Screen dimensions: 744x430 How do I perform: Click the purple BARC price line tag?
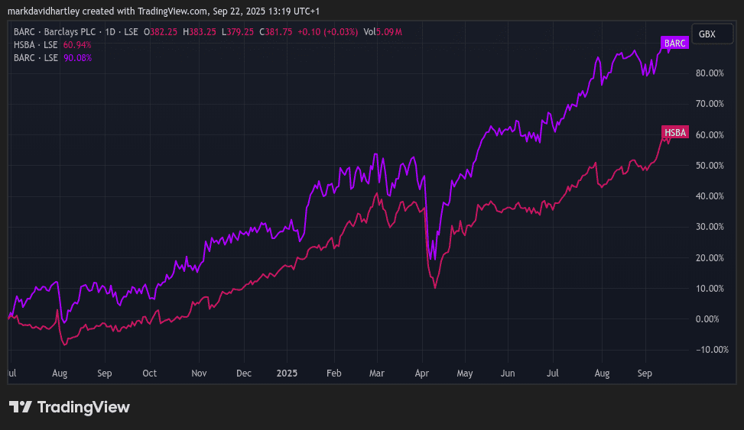tap(674, 44)
